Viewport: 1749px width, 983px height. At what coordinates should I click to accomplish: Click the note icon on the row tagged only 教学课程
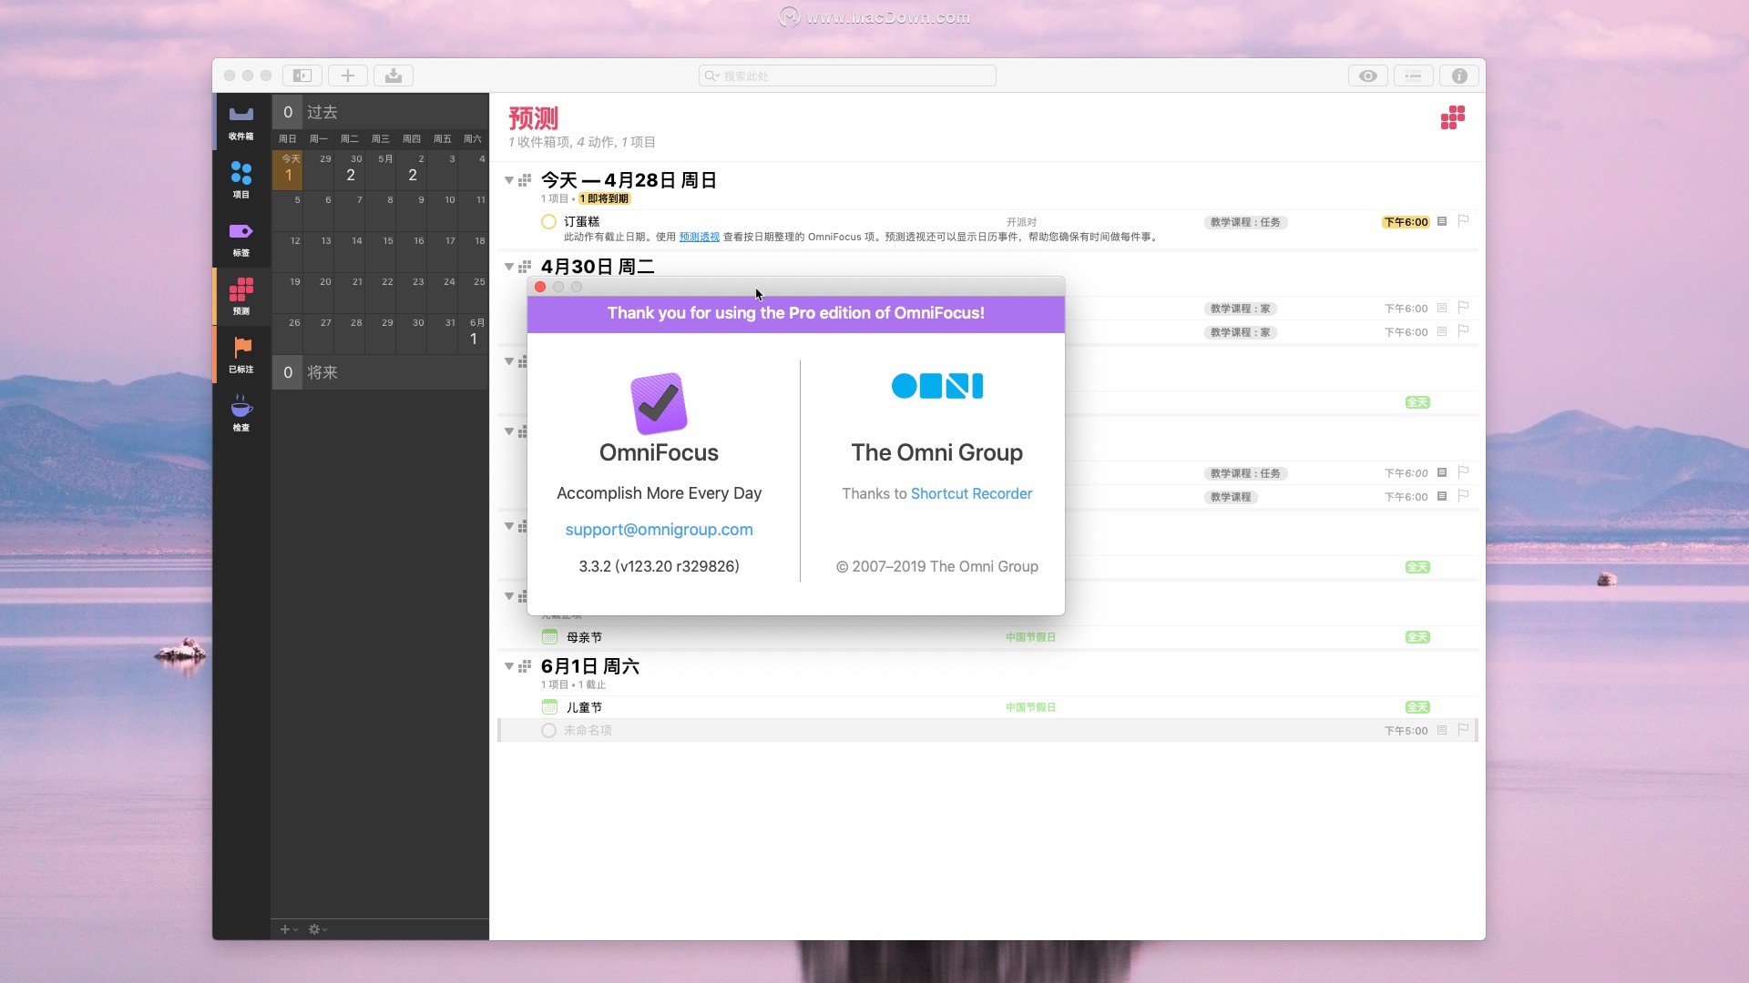pos(1442,496)
